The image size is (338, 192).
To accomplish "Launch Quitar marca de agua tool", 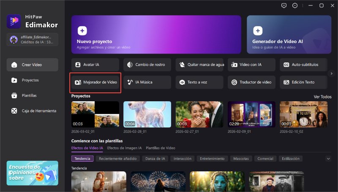I will click(x=199, y=65).
